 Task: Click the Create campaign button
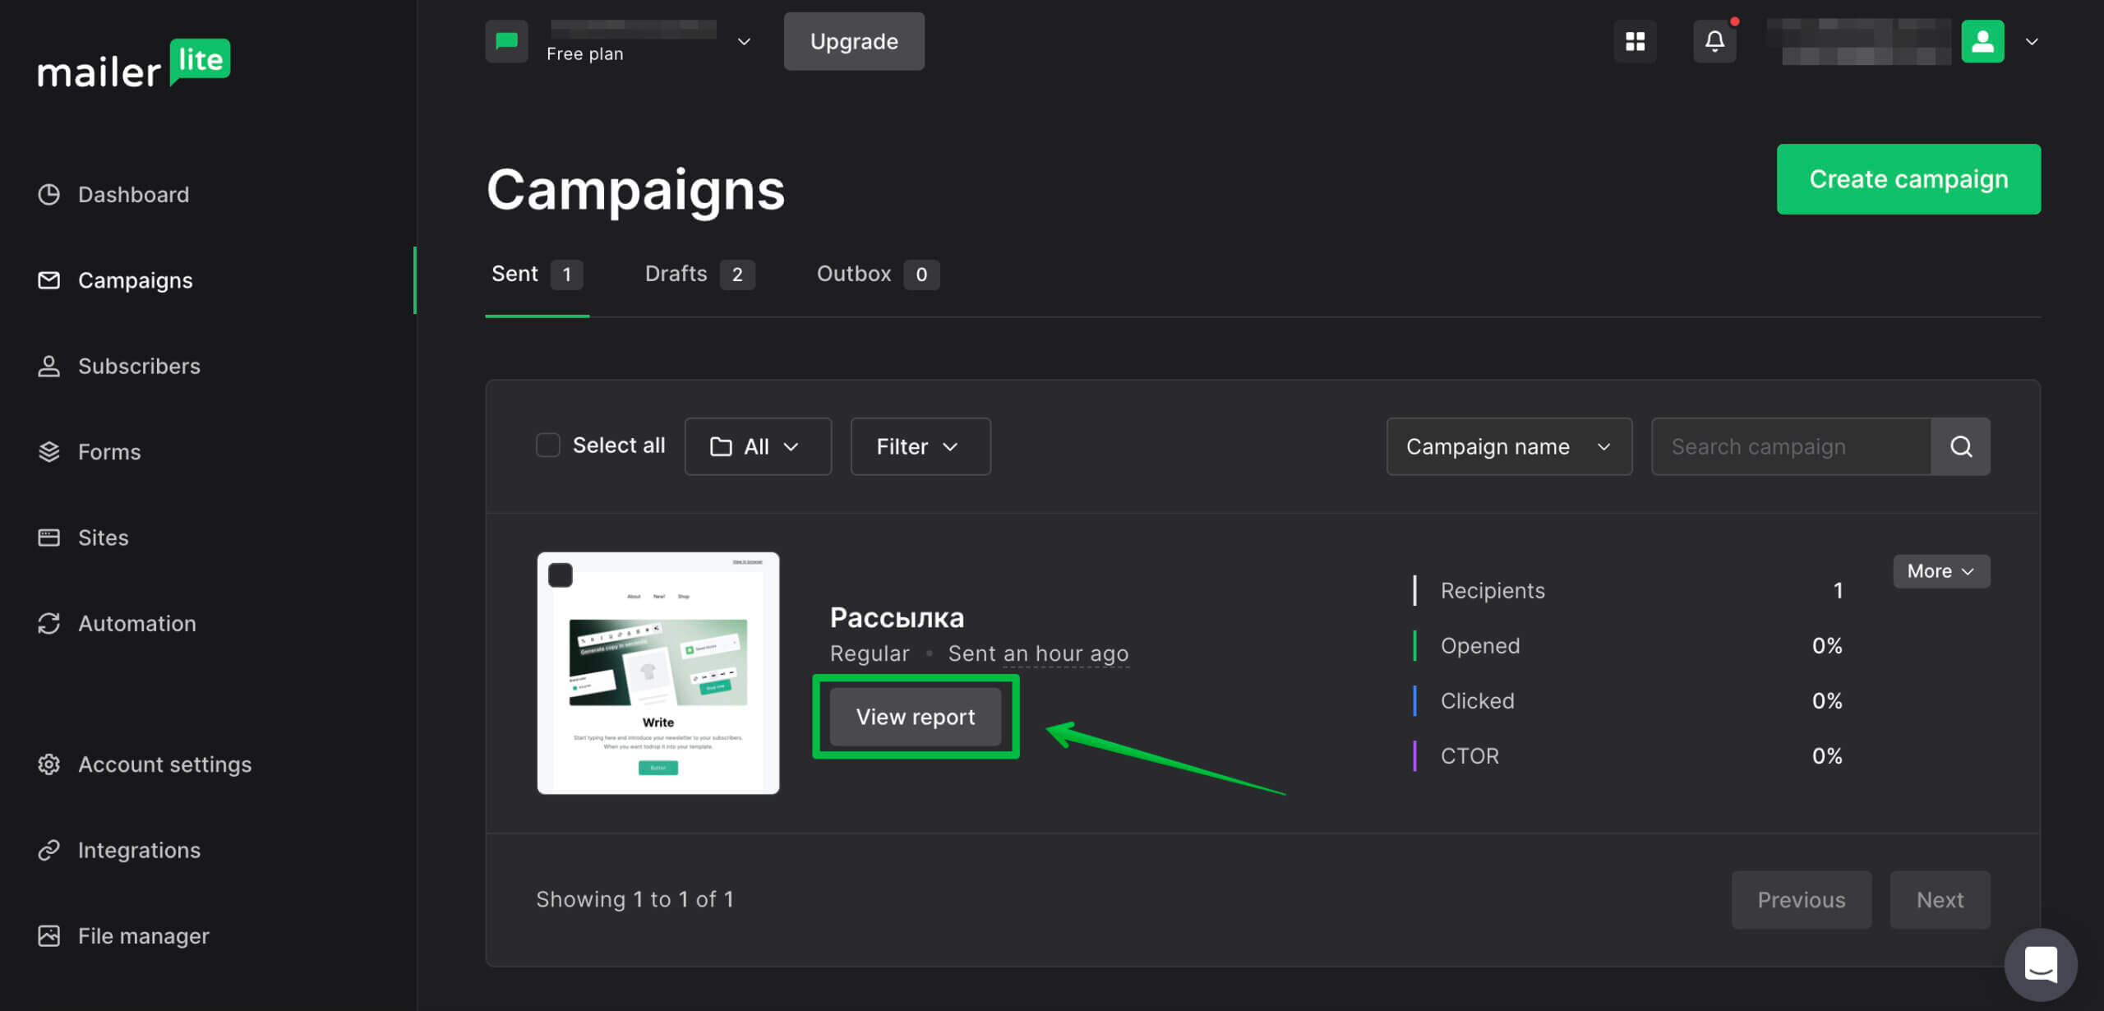1908,179
